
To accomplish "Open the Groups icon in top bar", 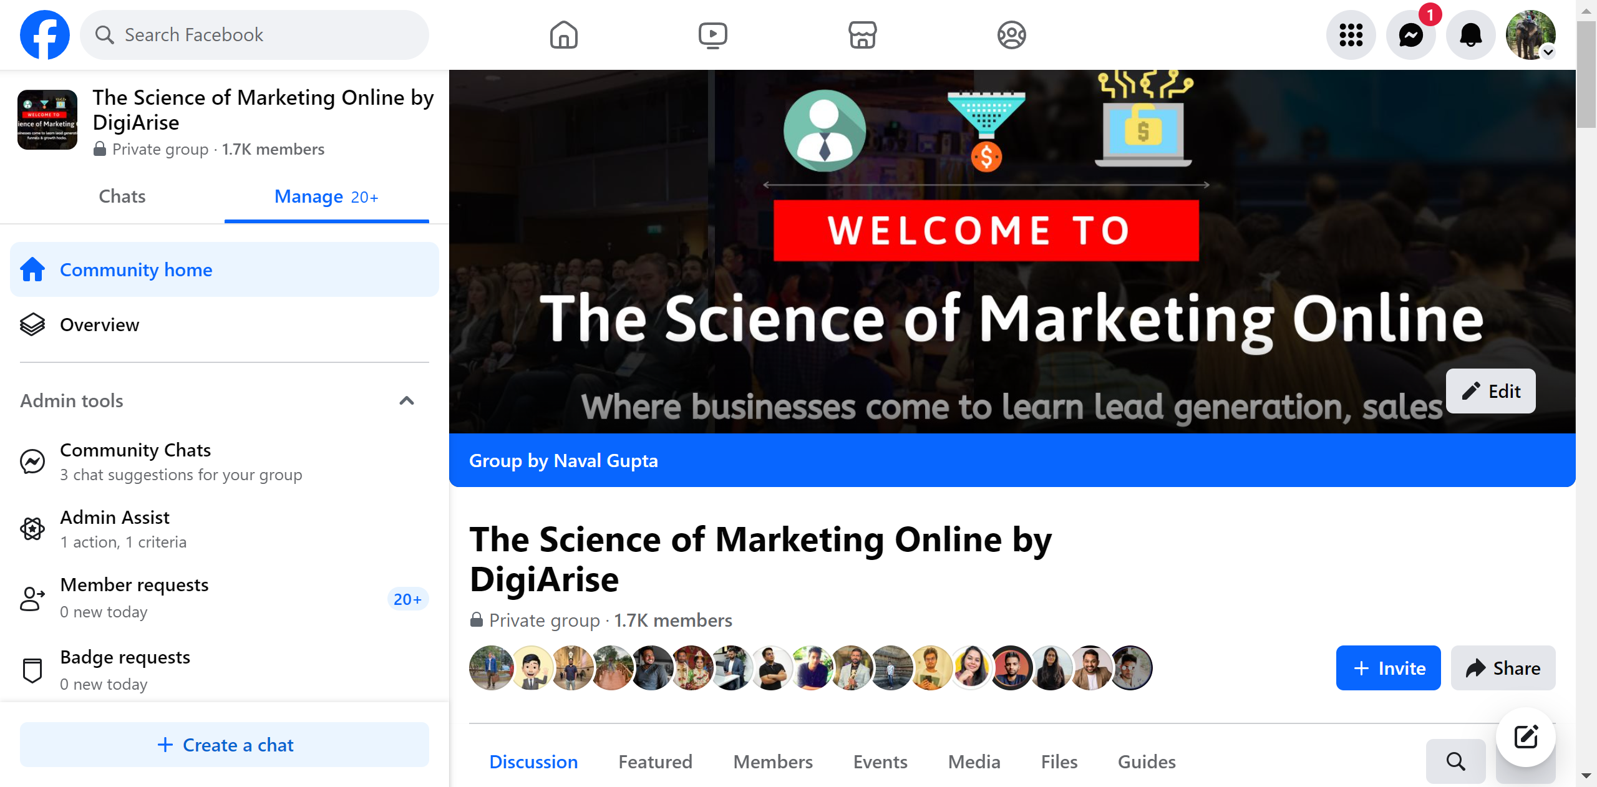I will point(1011,35).
